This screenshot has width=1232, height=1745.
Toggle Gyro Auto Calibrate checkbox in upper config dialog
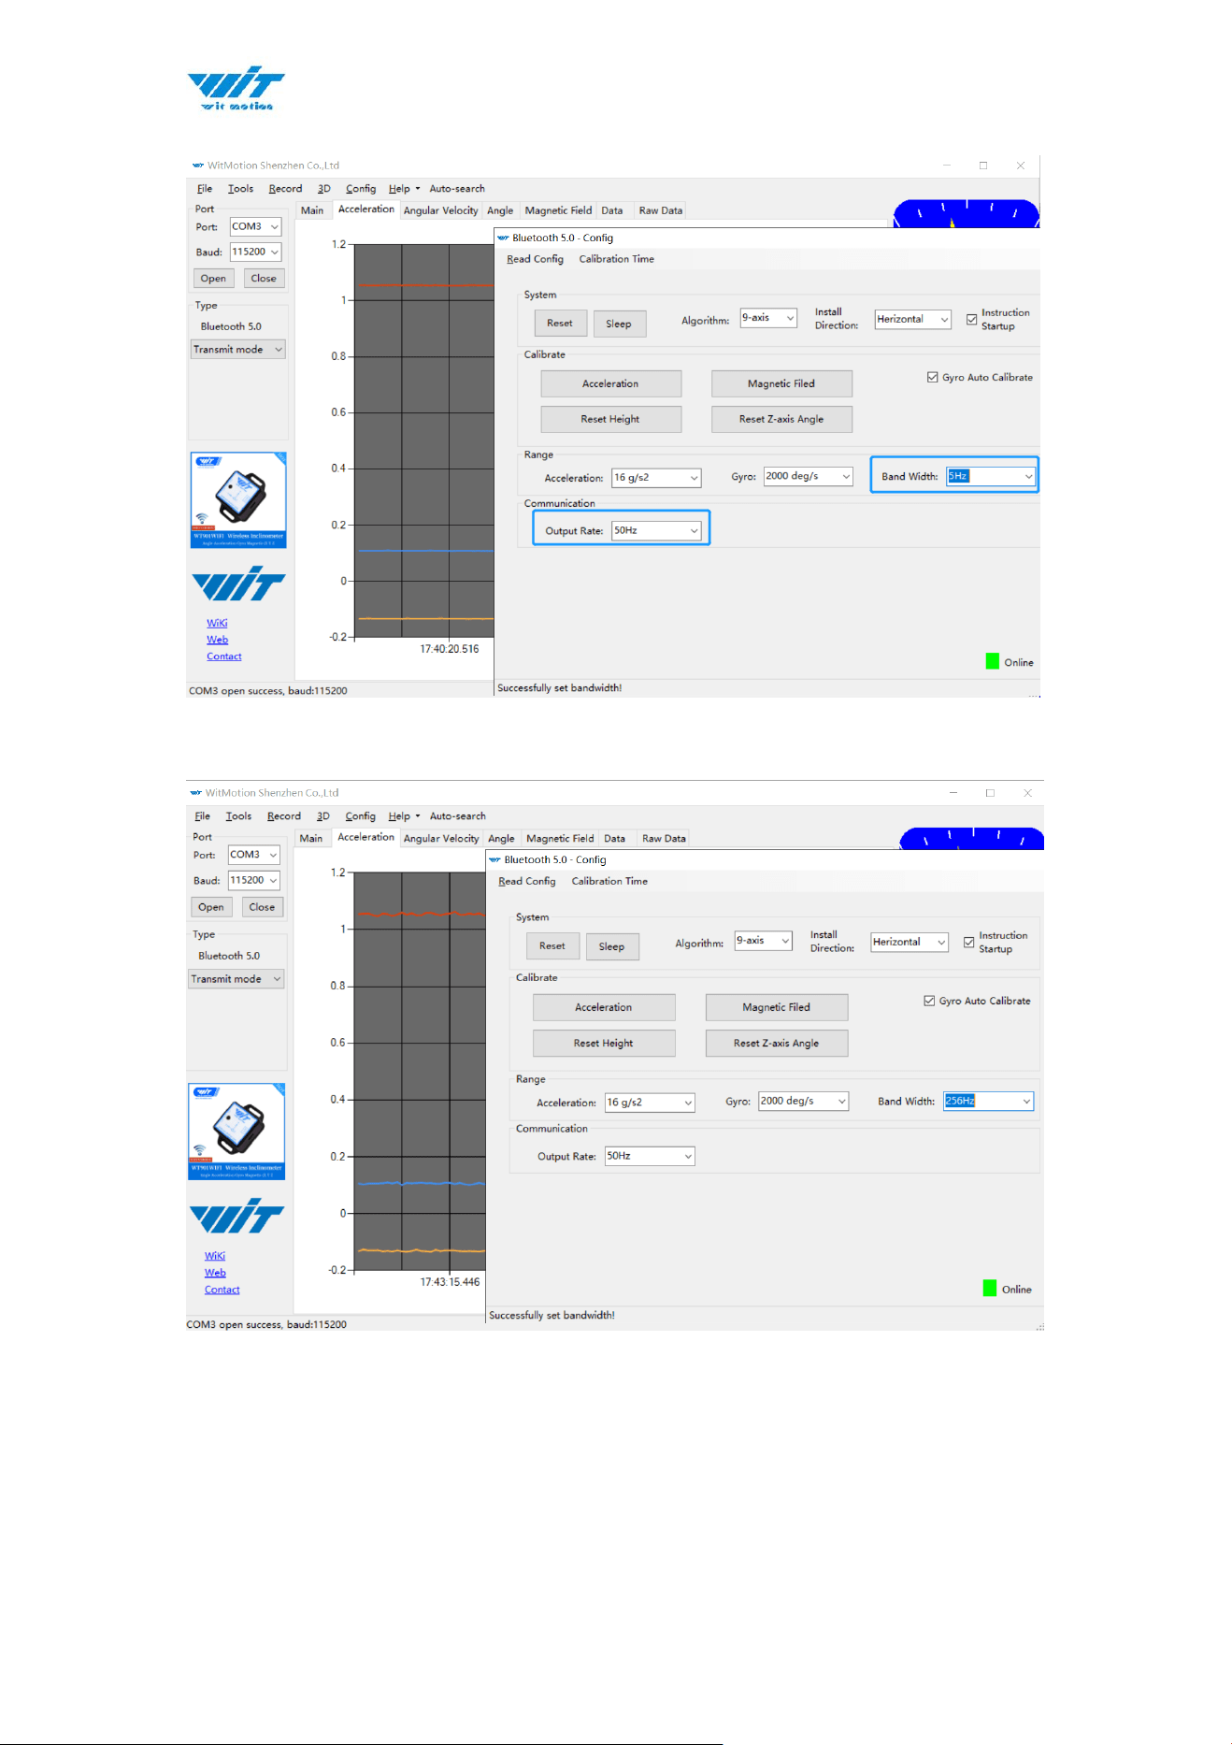click(x=932, y=377)
